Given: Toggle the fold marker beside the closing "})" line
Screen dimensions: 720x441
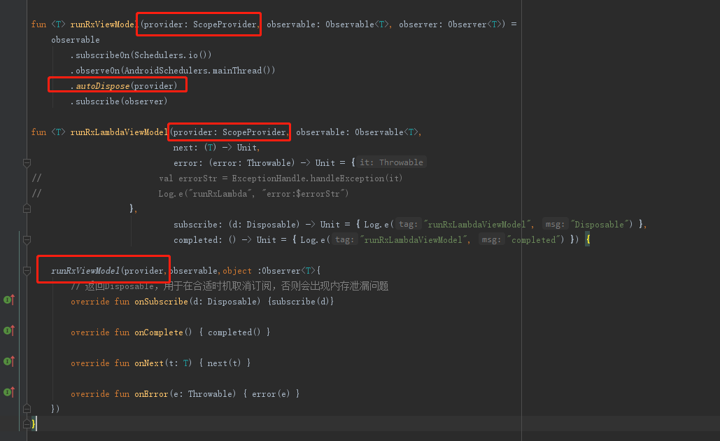Looking at the screenshot, I should click(x=27, y=408).
